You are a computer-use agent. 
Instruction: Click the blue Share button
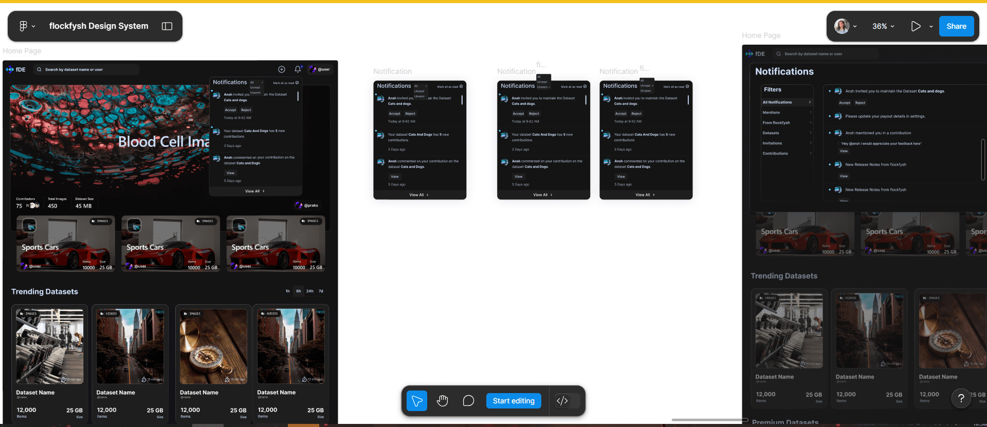[x=956, y=26]
